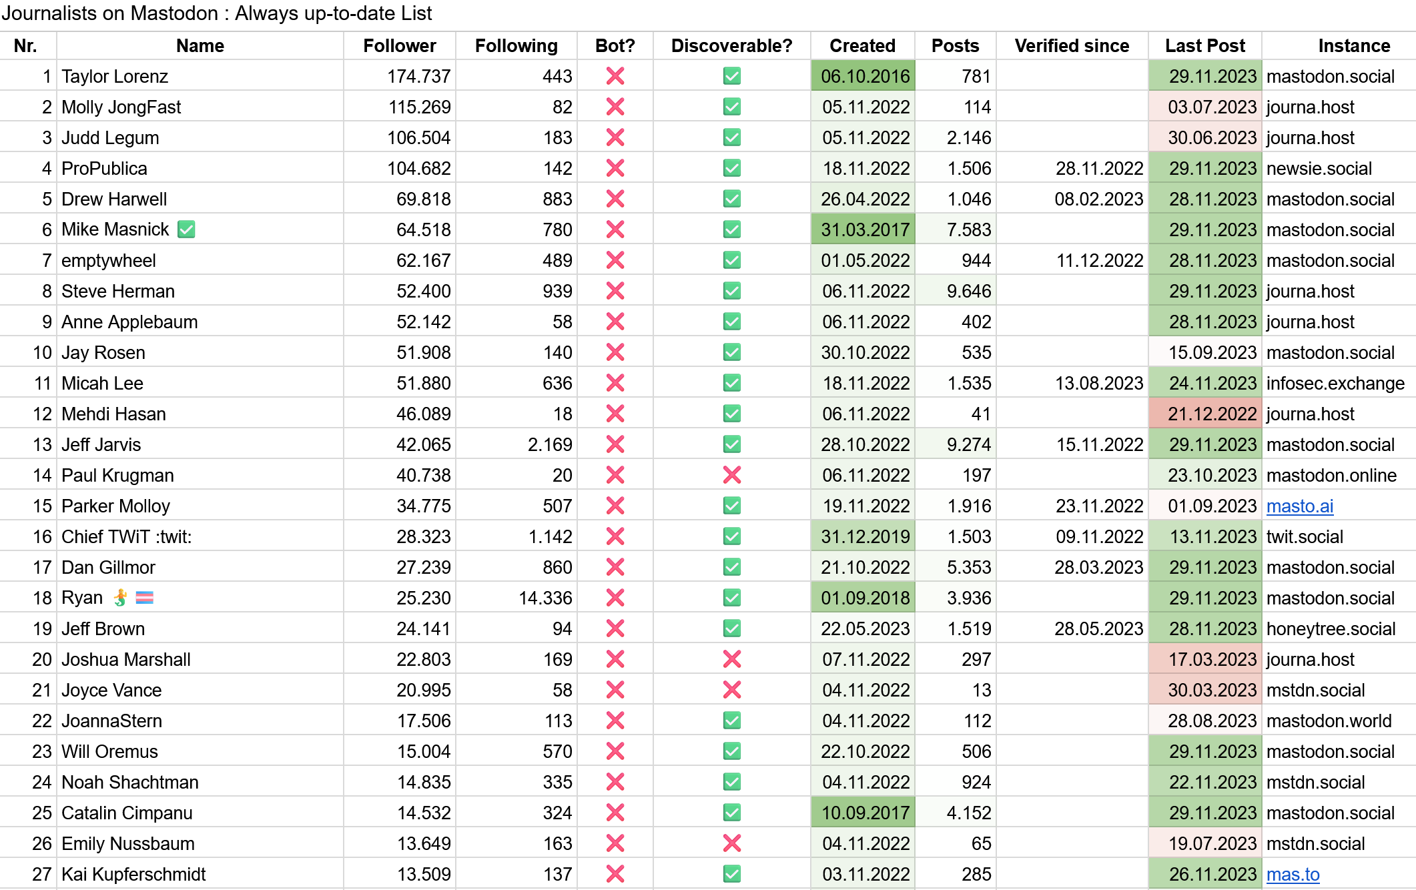This screenshot has height=890, width=1416.
Task: Click the page title Journalists on Mastodon
Action: point(216,13)
